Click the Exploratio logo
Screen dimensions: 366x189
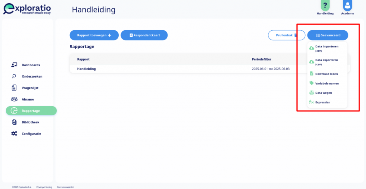(x=27, y=9)
